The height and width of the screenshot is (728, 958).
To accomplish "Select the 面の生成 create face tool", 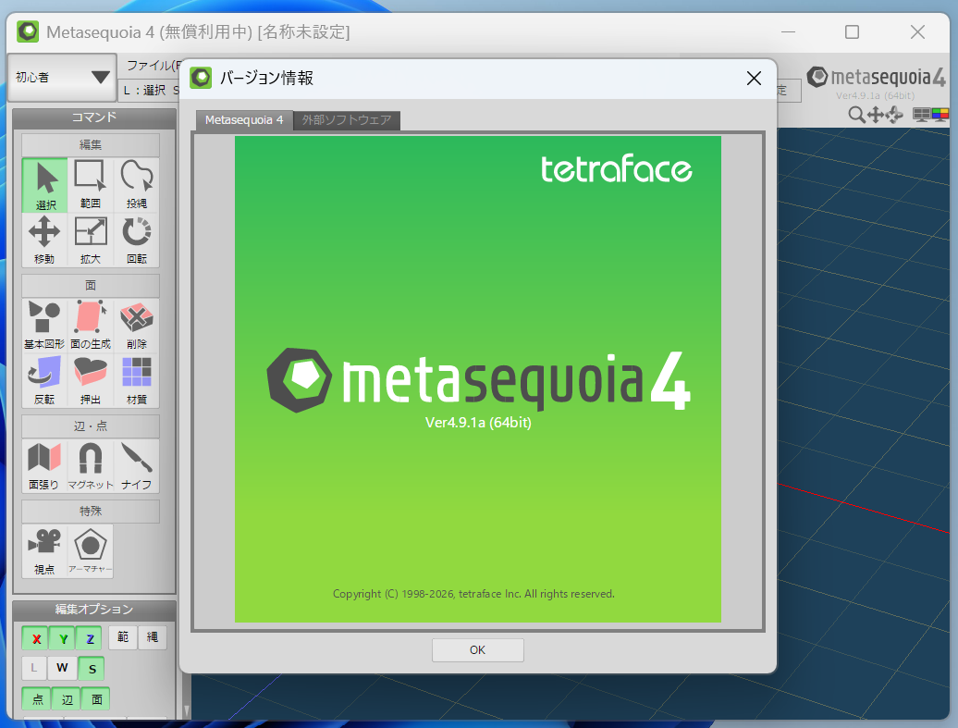I will click(91, 326).
